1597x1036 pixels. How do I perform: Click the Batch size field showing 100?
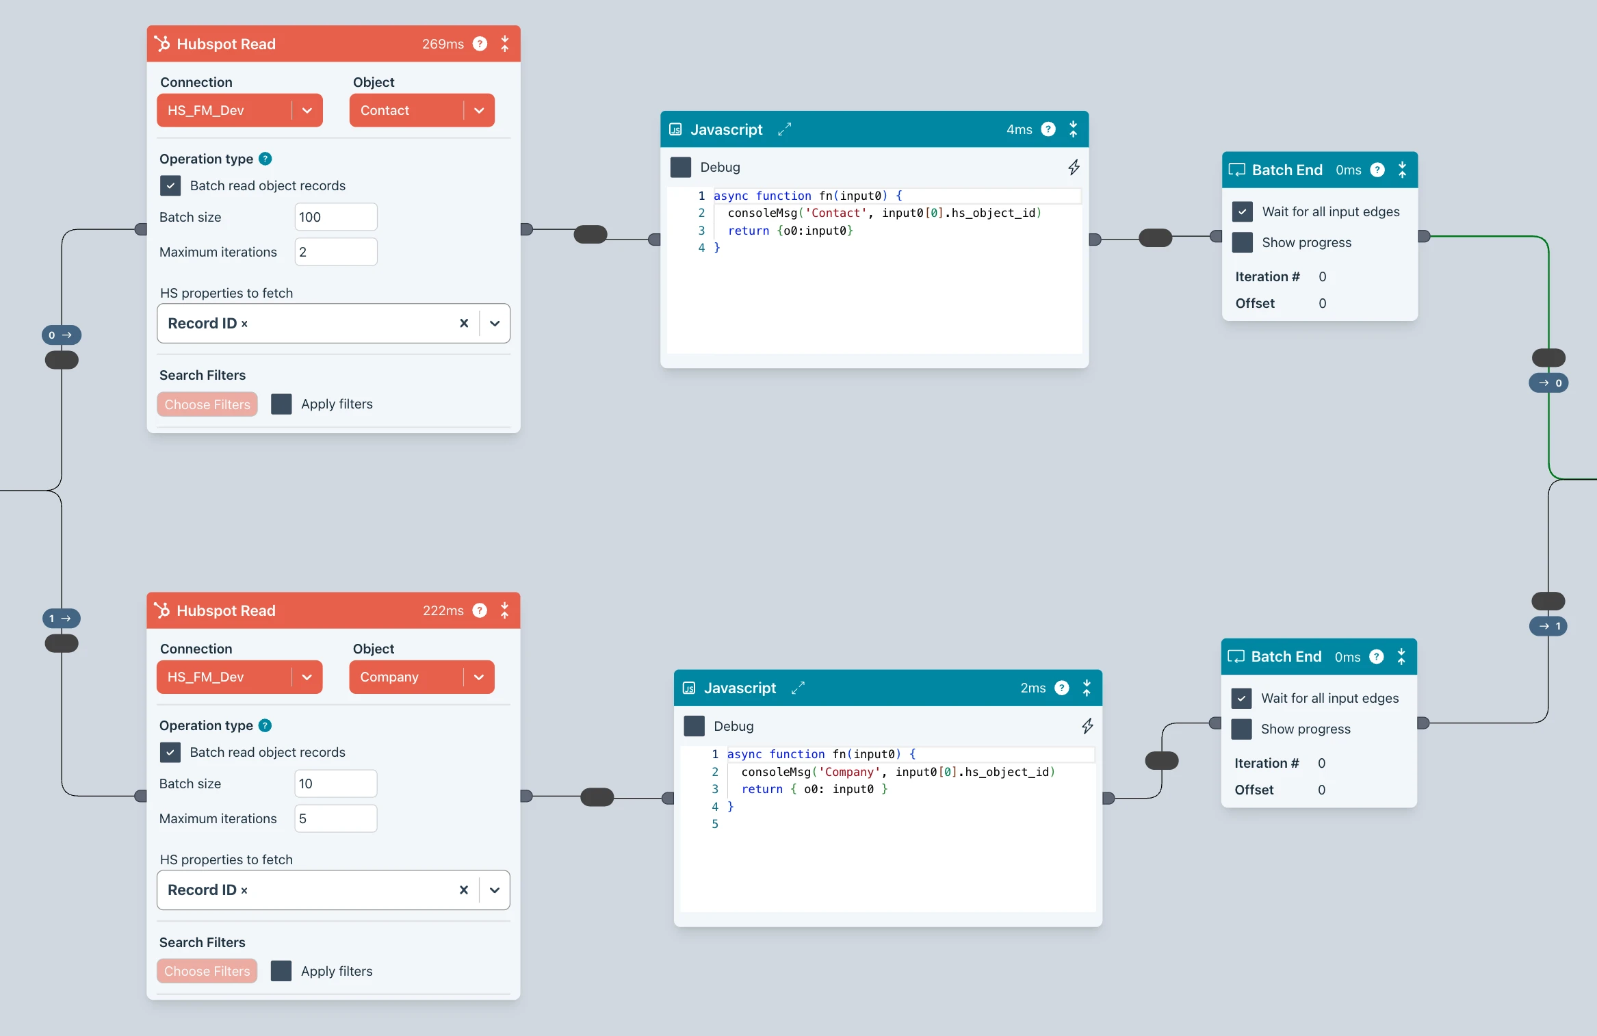tap(335, 218)
